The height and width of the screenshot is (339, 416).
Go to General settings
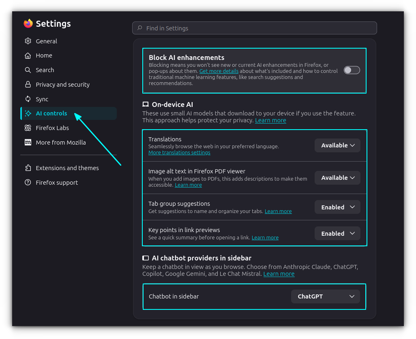[x=69, y=41]
